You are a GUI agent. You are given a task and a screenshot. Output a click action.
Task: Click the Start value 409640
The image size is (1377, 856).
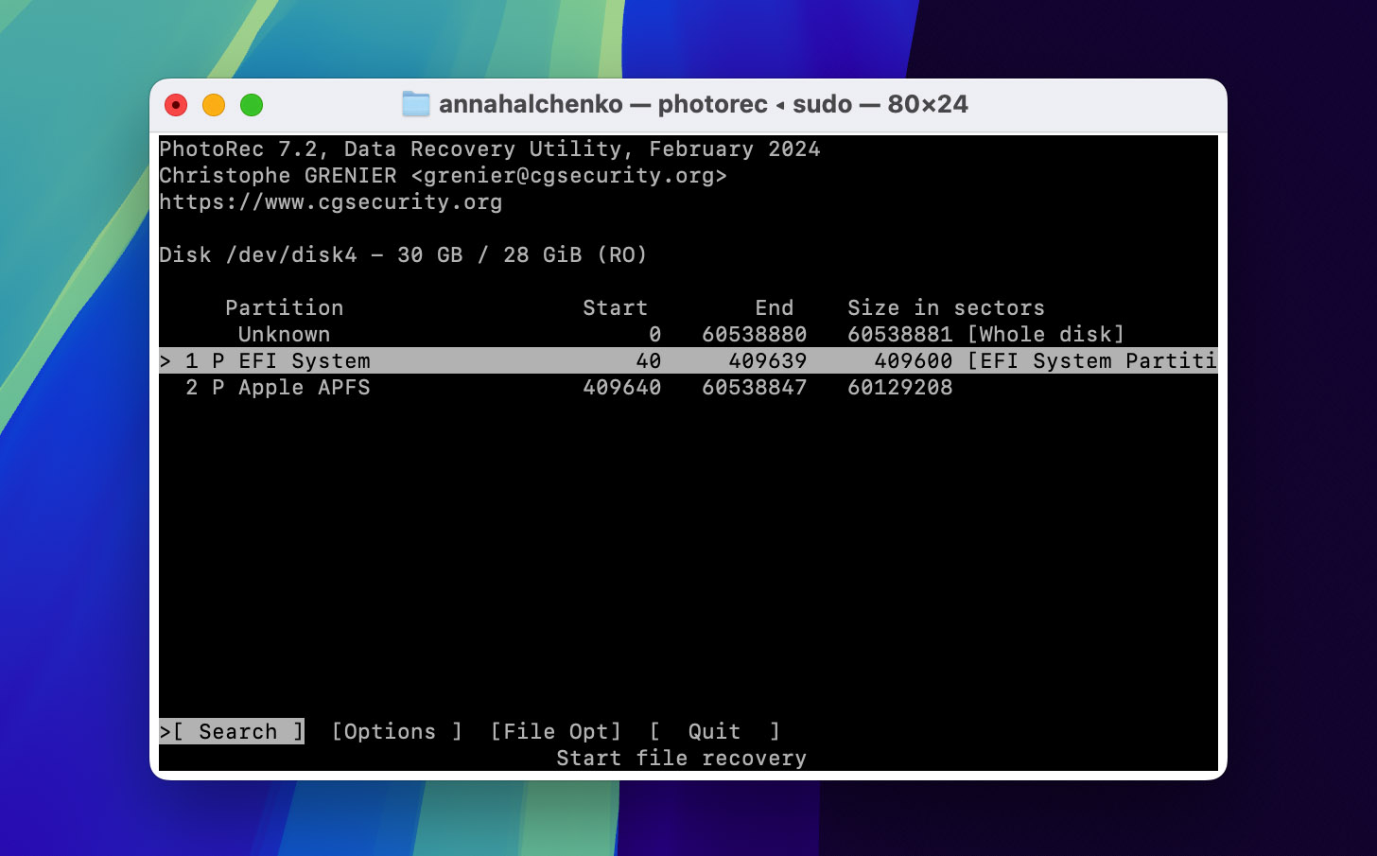[x=621, y=387]
